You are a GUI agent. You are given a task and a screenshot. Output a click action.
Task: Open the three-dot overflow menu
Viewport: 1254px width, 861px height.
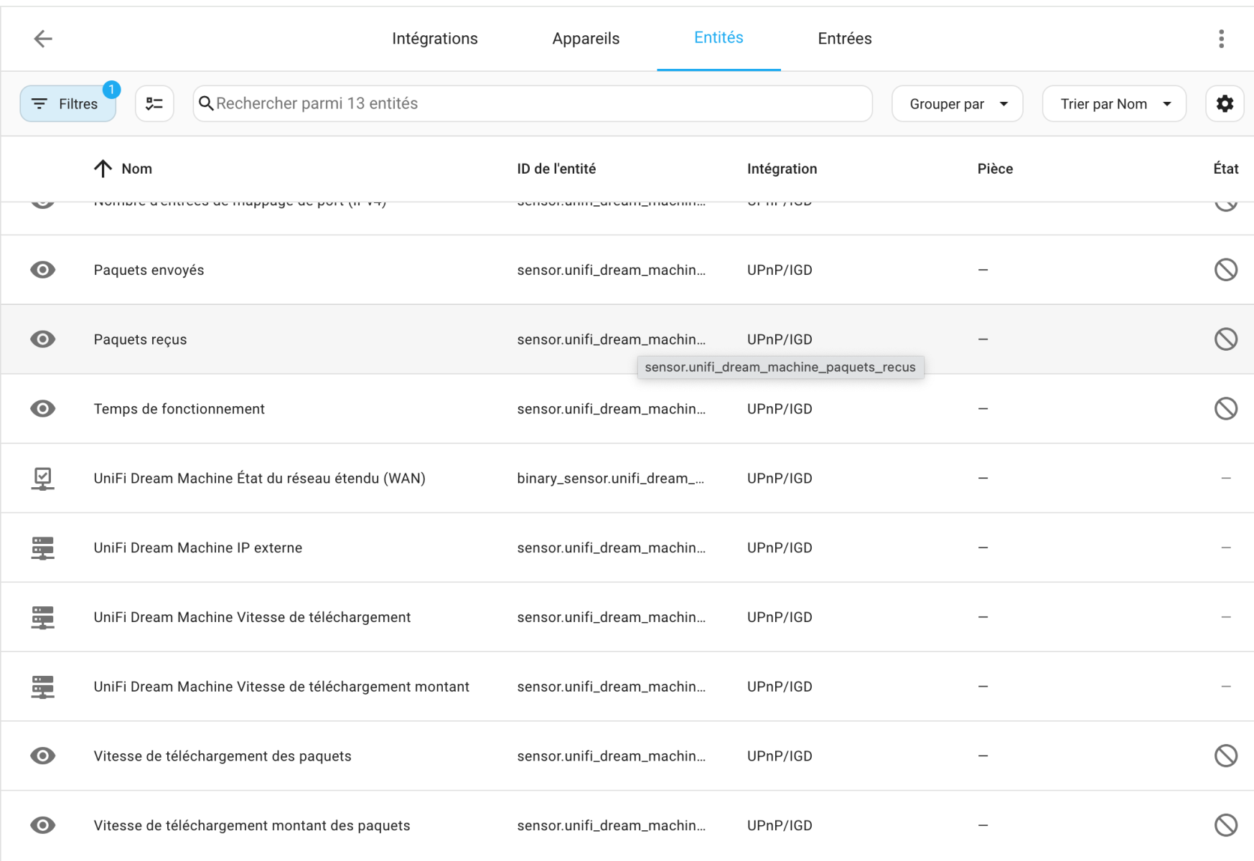(1221, 39)
